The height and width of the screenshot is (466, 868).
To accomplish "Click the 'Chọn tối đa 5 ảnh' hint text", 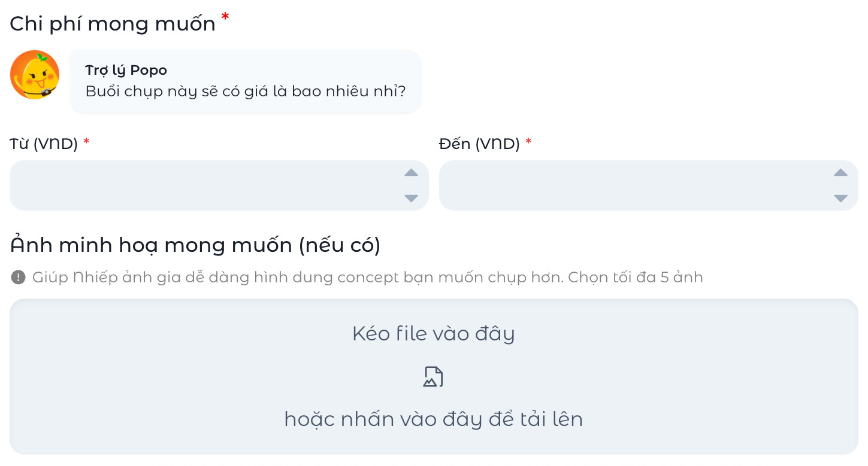I will tap(636, 278).
